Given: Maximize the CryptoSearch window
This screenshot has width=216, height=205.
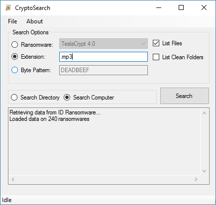Looking at the screenshot, I should [x=181, y=7].
